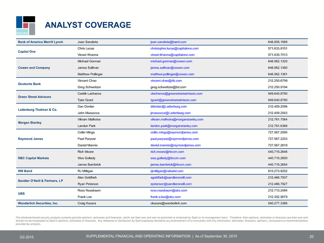
Task: Open vikram.malhotra@morganstanley.com link
Action: 177,120
